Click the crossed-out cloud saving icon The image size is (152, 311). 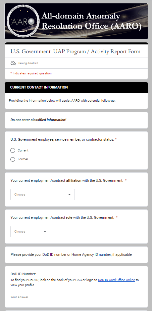pos(13,63)
